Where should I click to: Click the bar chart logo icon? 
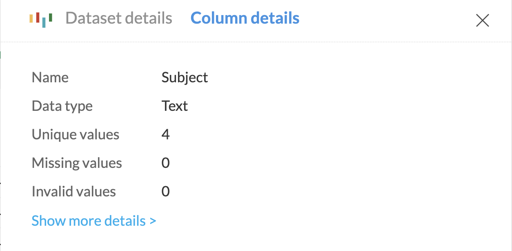41,19
